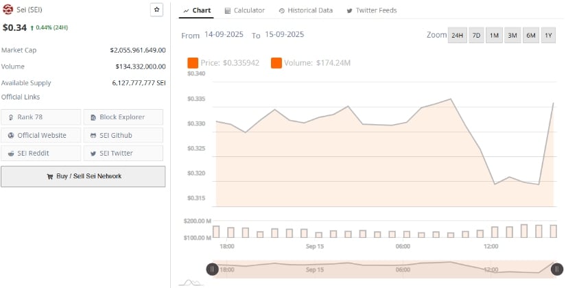Click the small chart logo below the navigator
Viewport: 566px width, 288px height.
tap(190, 283)
